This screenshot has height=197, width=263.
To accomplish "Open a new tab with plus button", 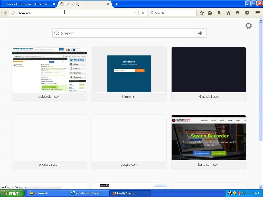I will (116, 4).
